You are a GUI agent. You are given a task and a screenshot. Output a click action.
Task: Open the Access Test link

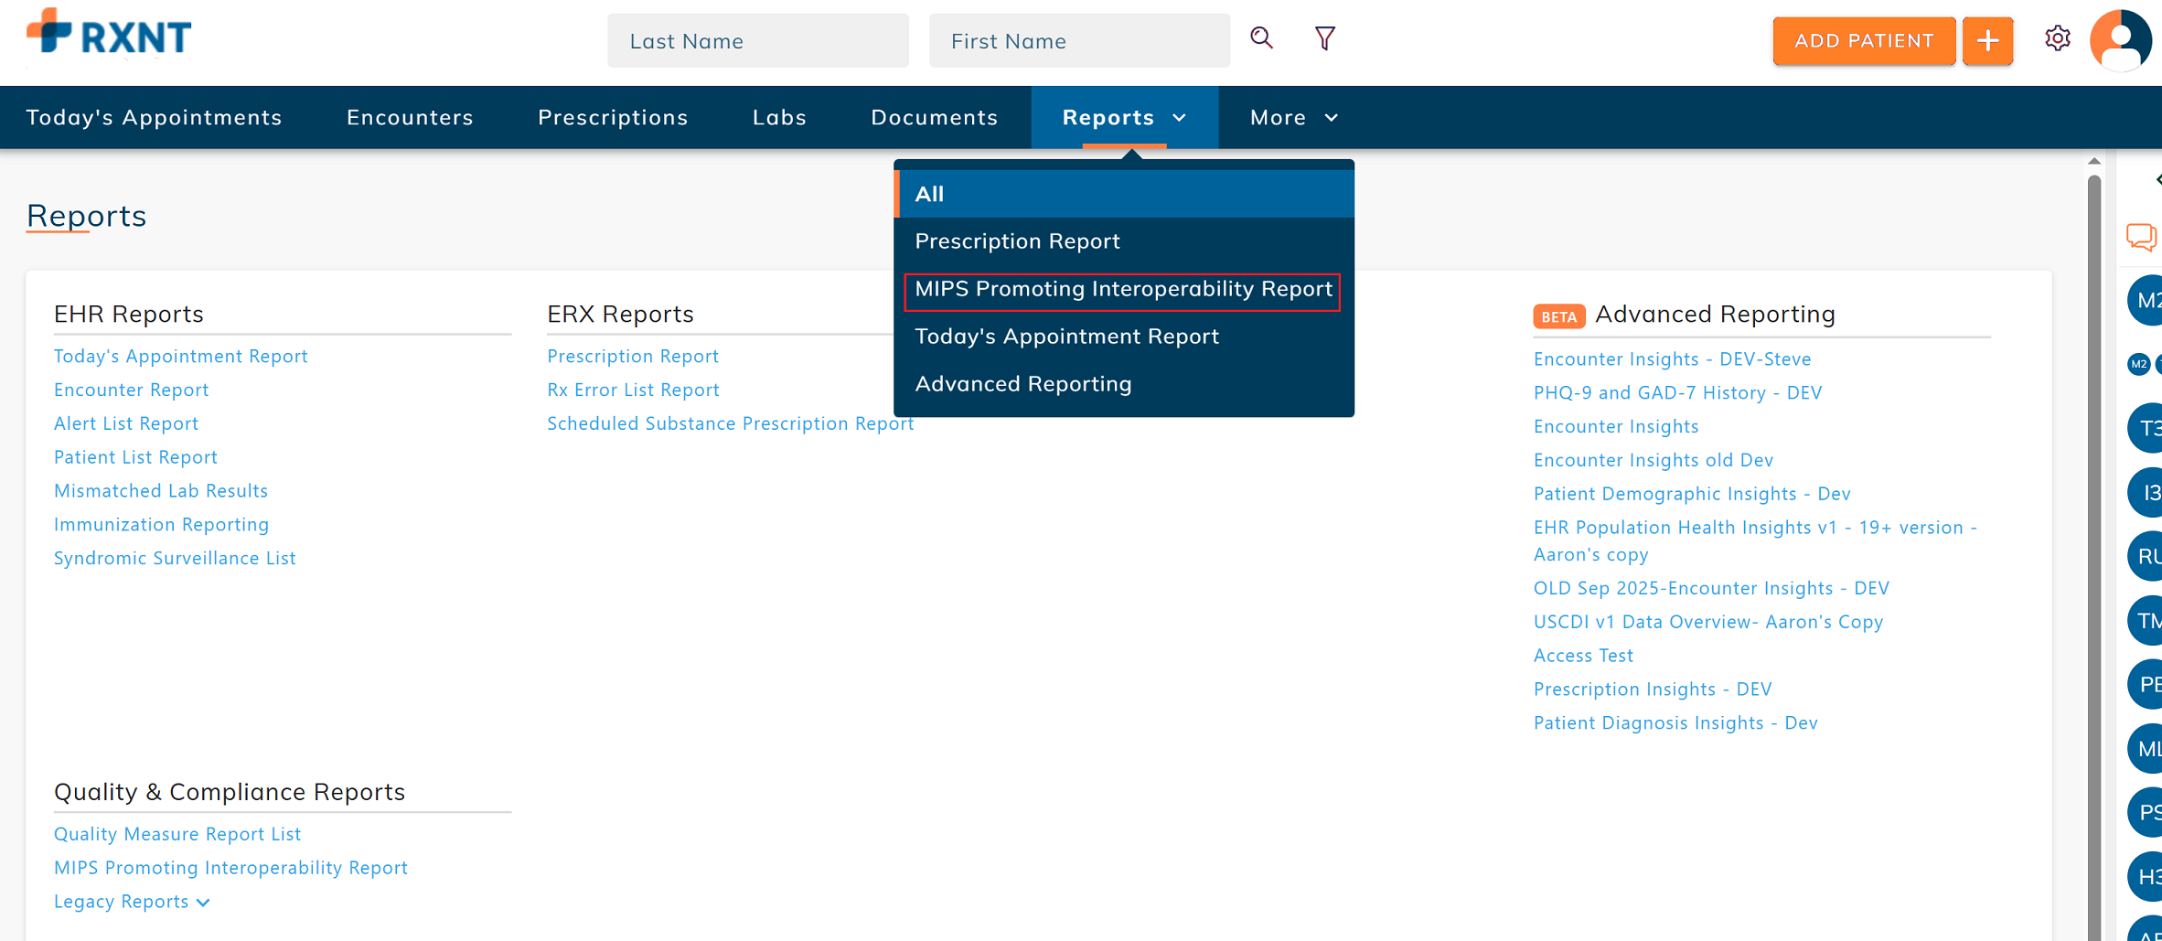[1583, 656]
